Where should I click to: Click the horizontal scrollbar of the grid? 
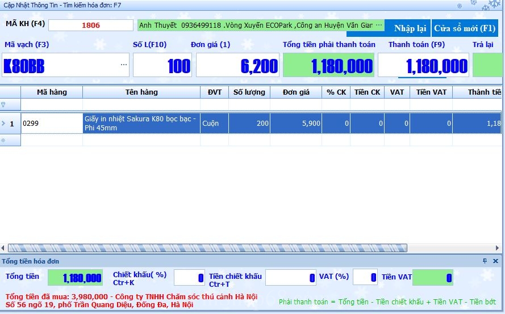207,248
